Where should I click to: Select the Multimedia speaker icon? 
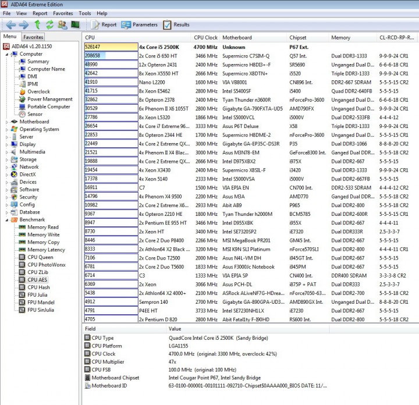14,152
